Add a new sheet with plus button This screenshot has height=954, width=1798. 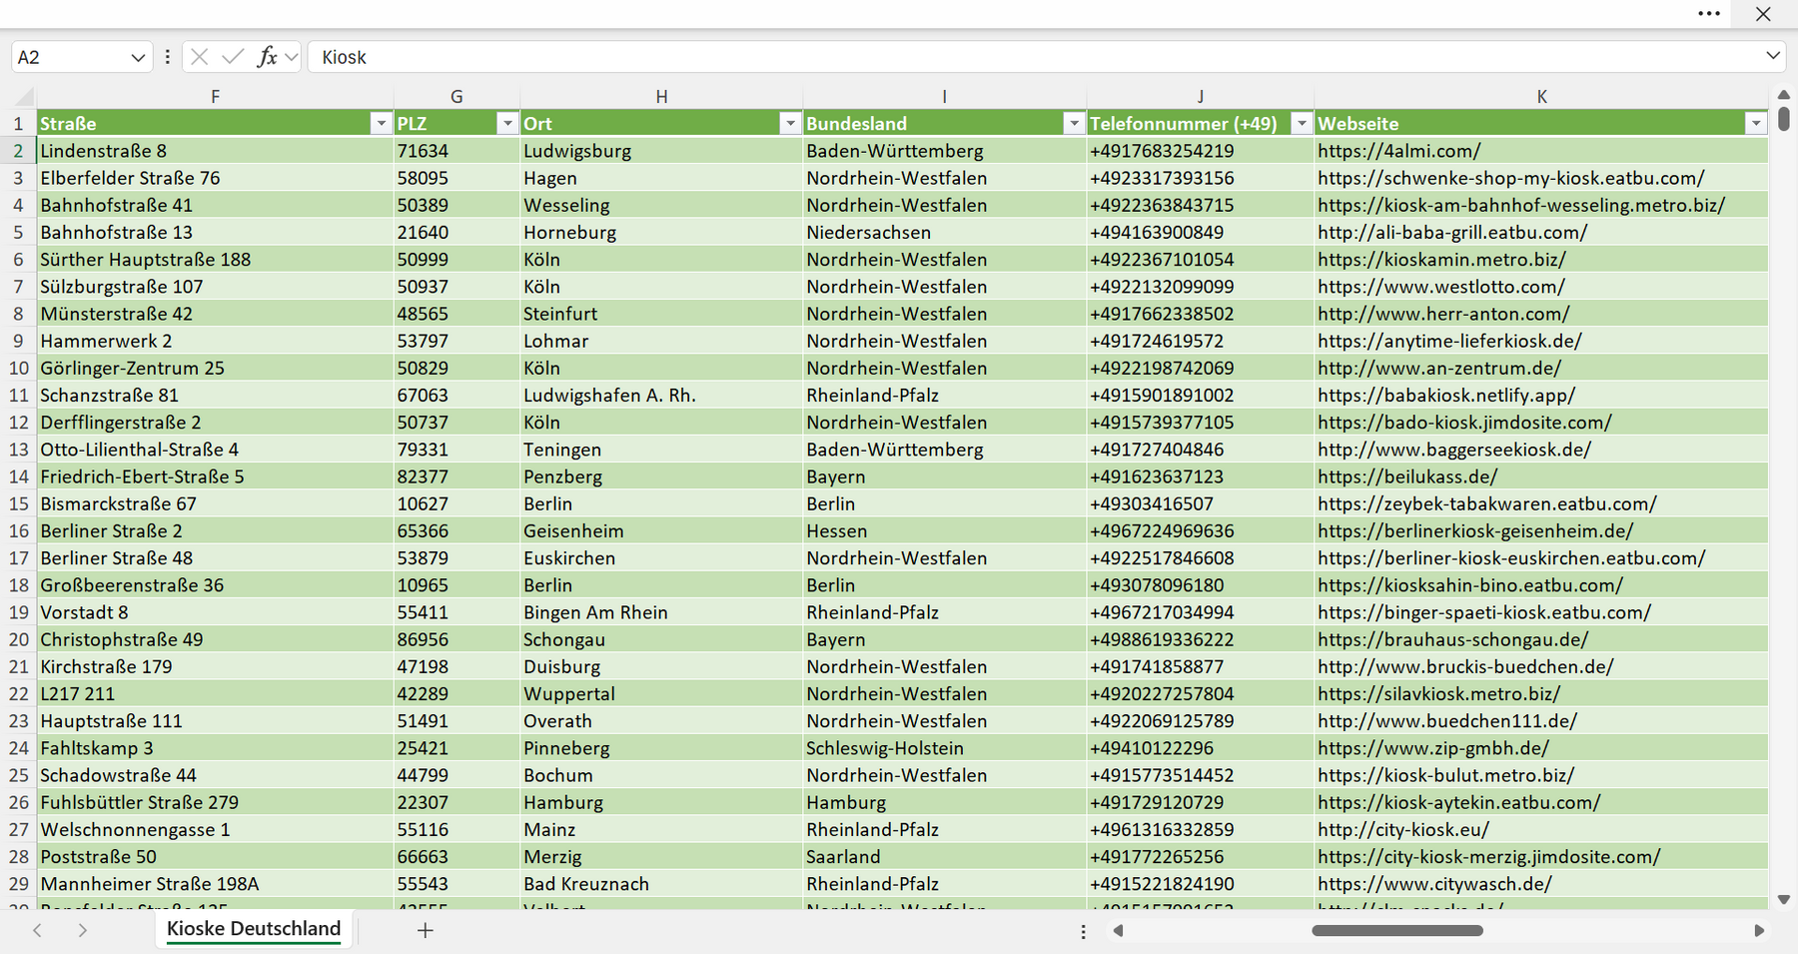tap(425, 930)
